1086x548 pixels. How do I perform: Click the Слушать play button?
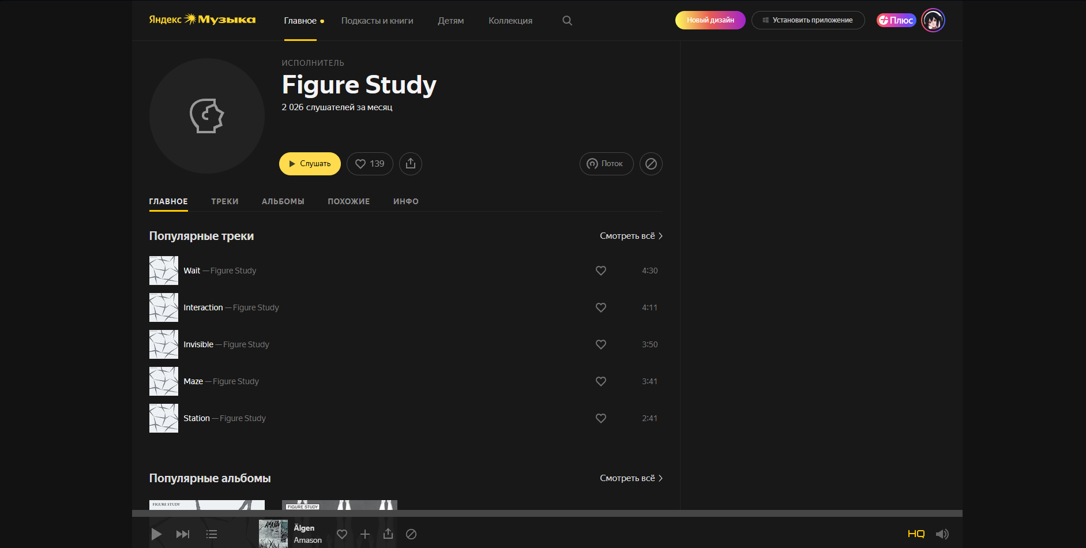tap(310, 164)
